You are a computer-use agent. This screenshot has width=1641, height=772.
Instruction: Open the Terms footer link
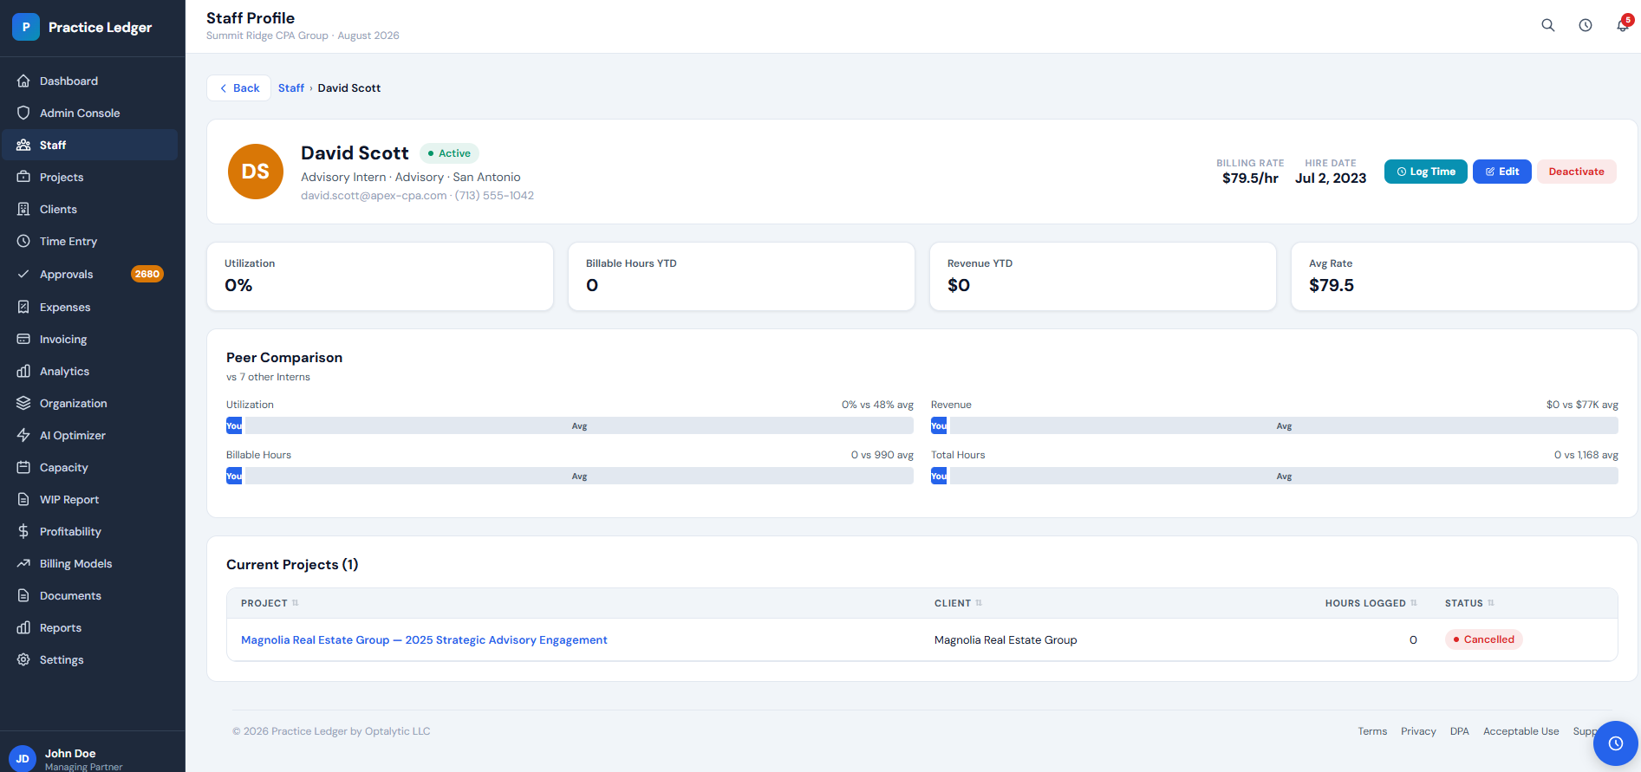(x=1372, y=731)
